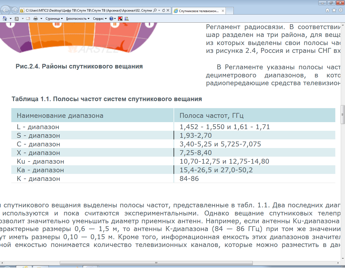This screenshot has width=345, height=268.
Task: Click value '10,70-12,75 и 12,75-14,80'
Action: tap(224, 162)
